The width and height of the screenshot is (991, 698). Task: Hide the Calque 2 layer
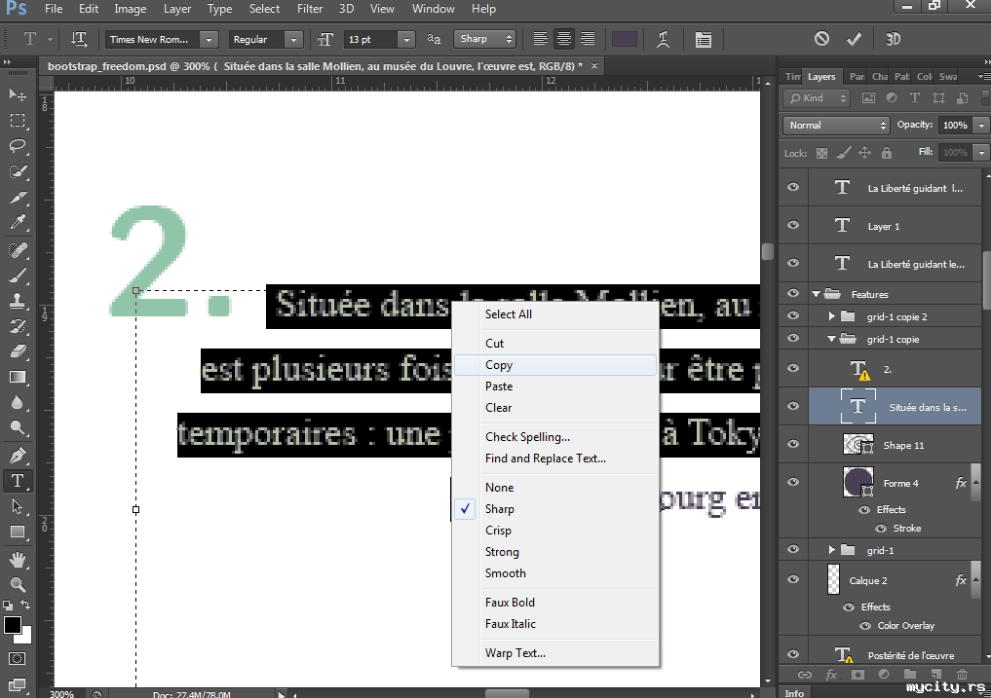coord(793,580)
